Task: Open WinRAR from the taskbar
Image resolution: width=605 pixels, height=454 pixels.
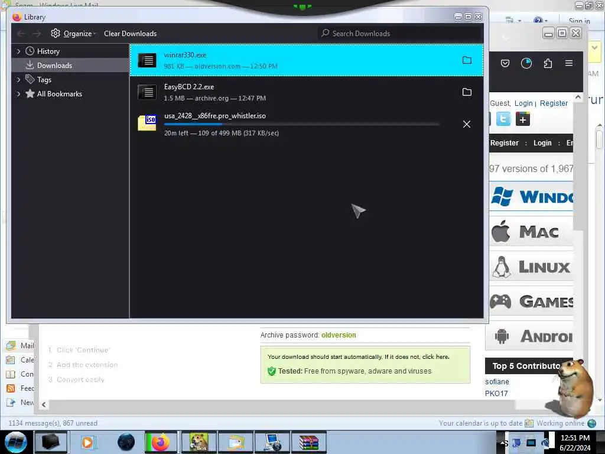Action: click(x=308, y=442)
